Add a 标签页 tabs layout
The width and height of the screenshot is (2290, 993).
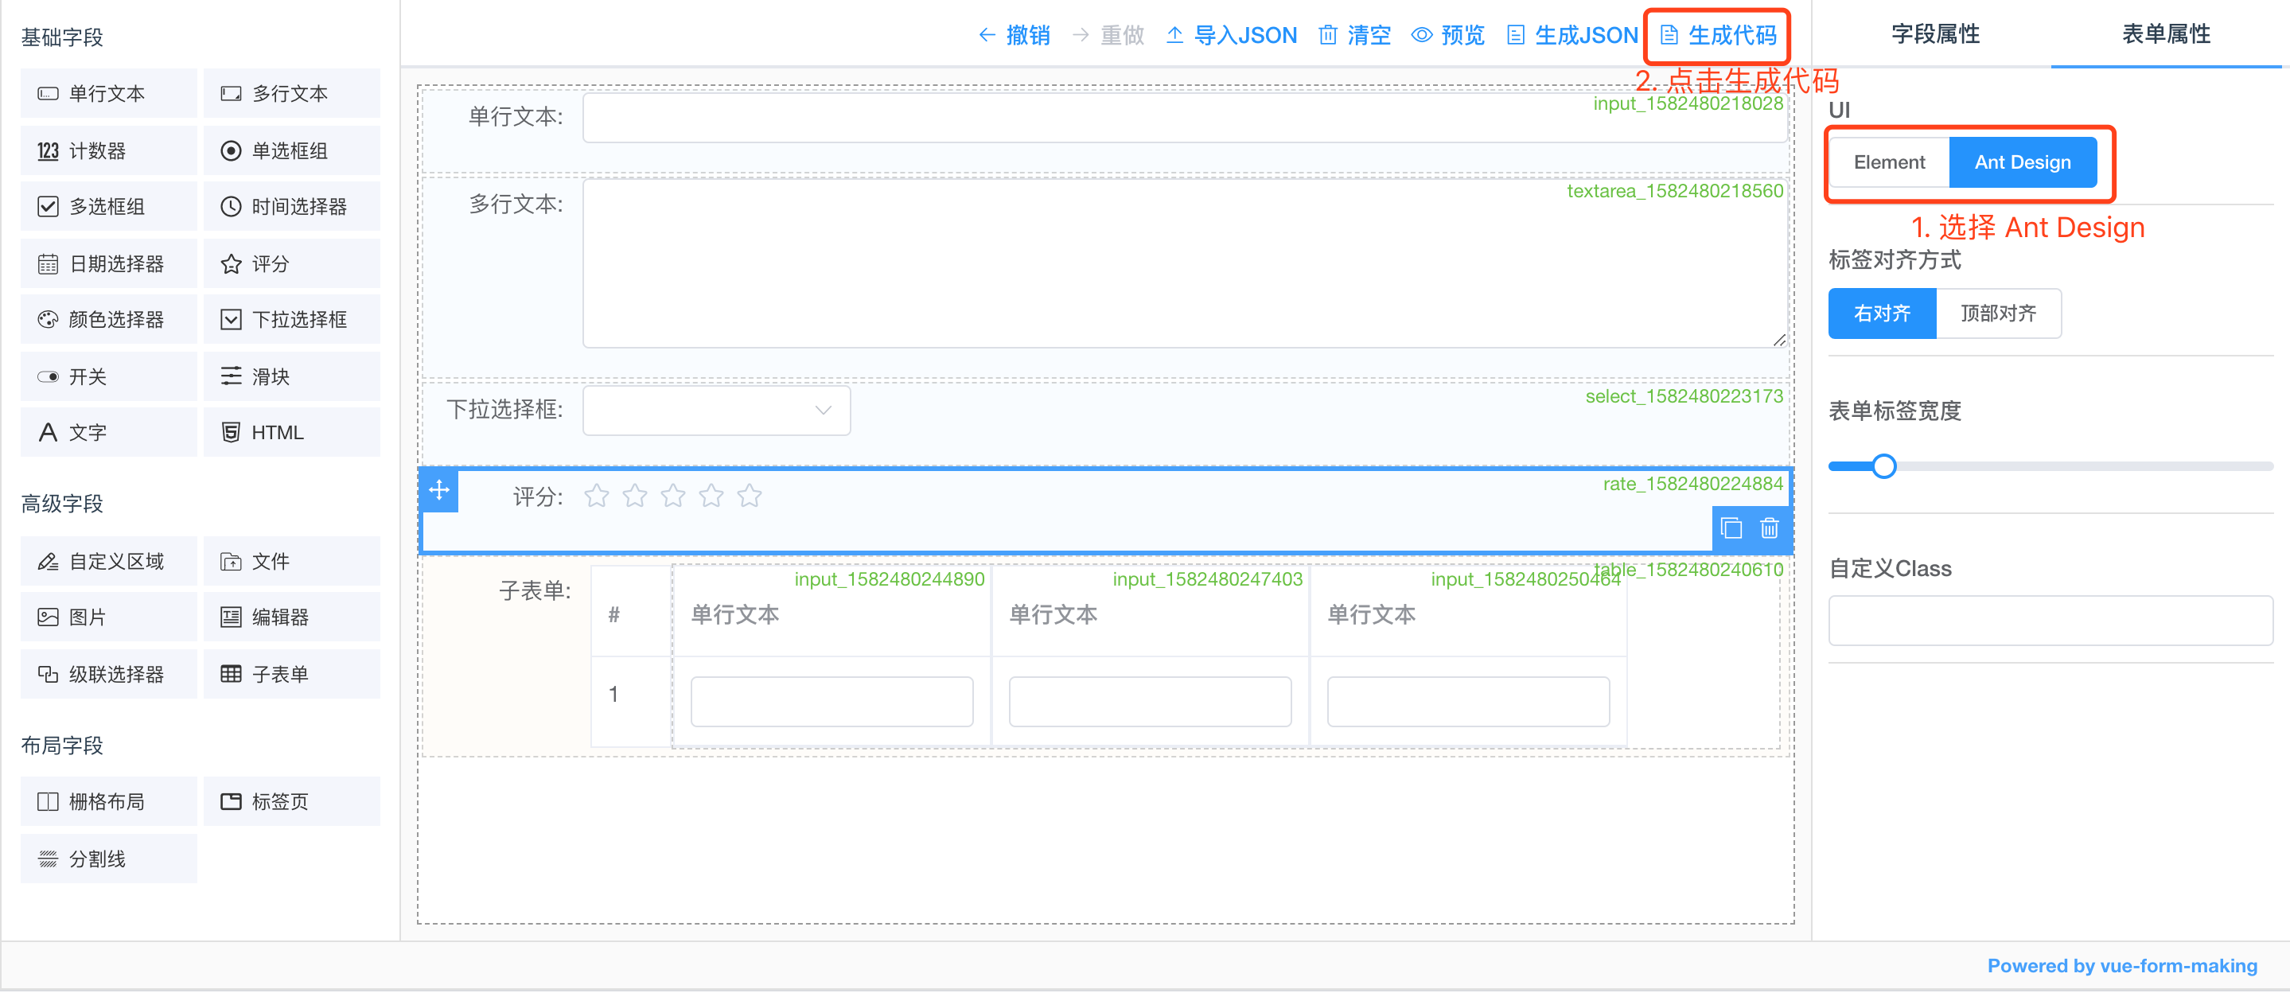point(291,801)
